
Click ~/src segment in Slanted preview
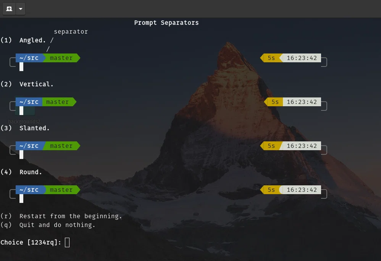(x=29, y=146)
